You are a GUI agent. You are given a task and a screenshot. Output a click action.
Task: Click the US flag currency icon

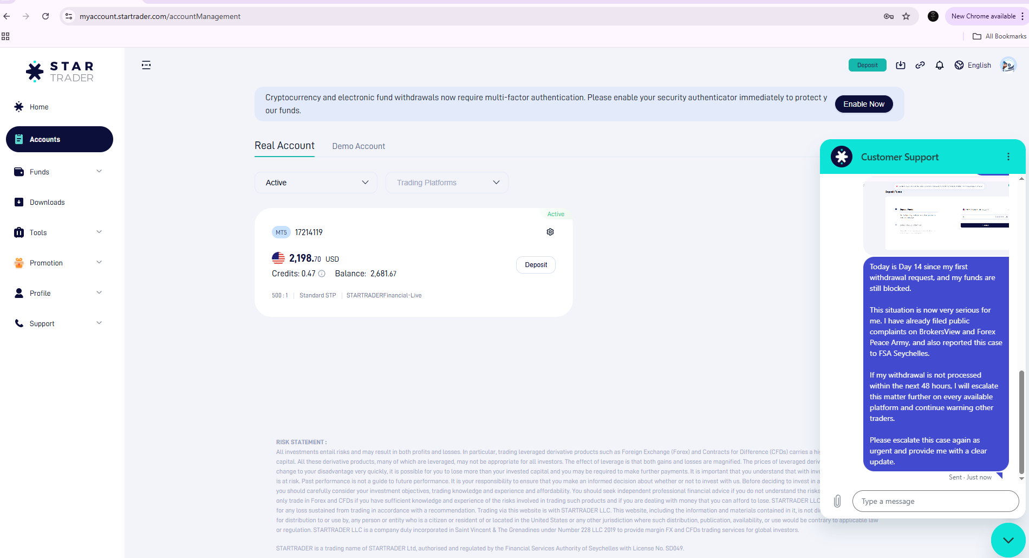tap(278, 258)
